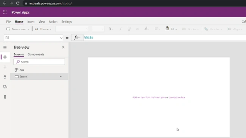The width and height of the screenshot is (246, 138).
Task: Select Screen1 in the tree view
Action: pos(39,76)
